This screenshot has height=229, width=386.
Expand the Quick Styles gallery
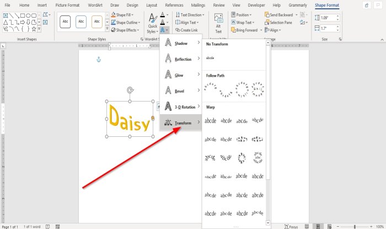coord(152,23)
